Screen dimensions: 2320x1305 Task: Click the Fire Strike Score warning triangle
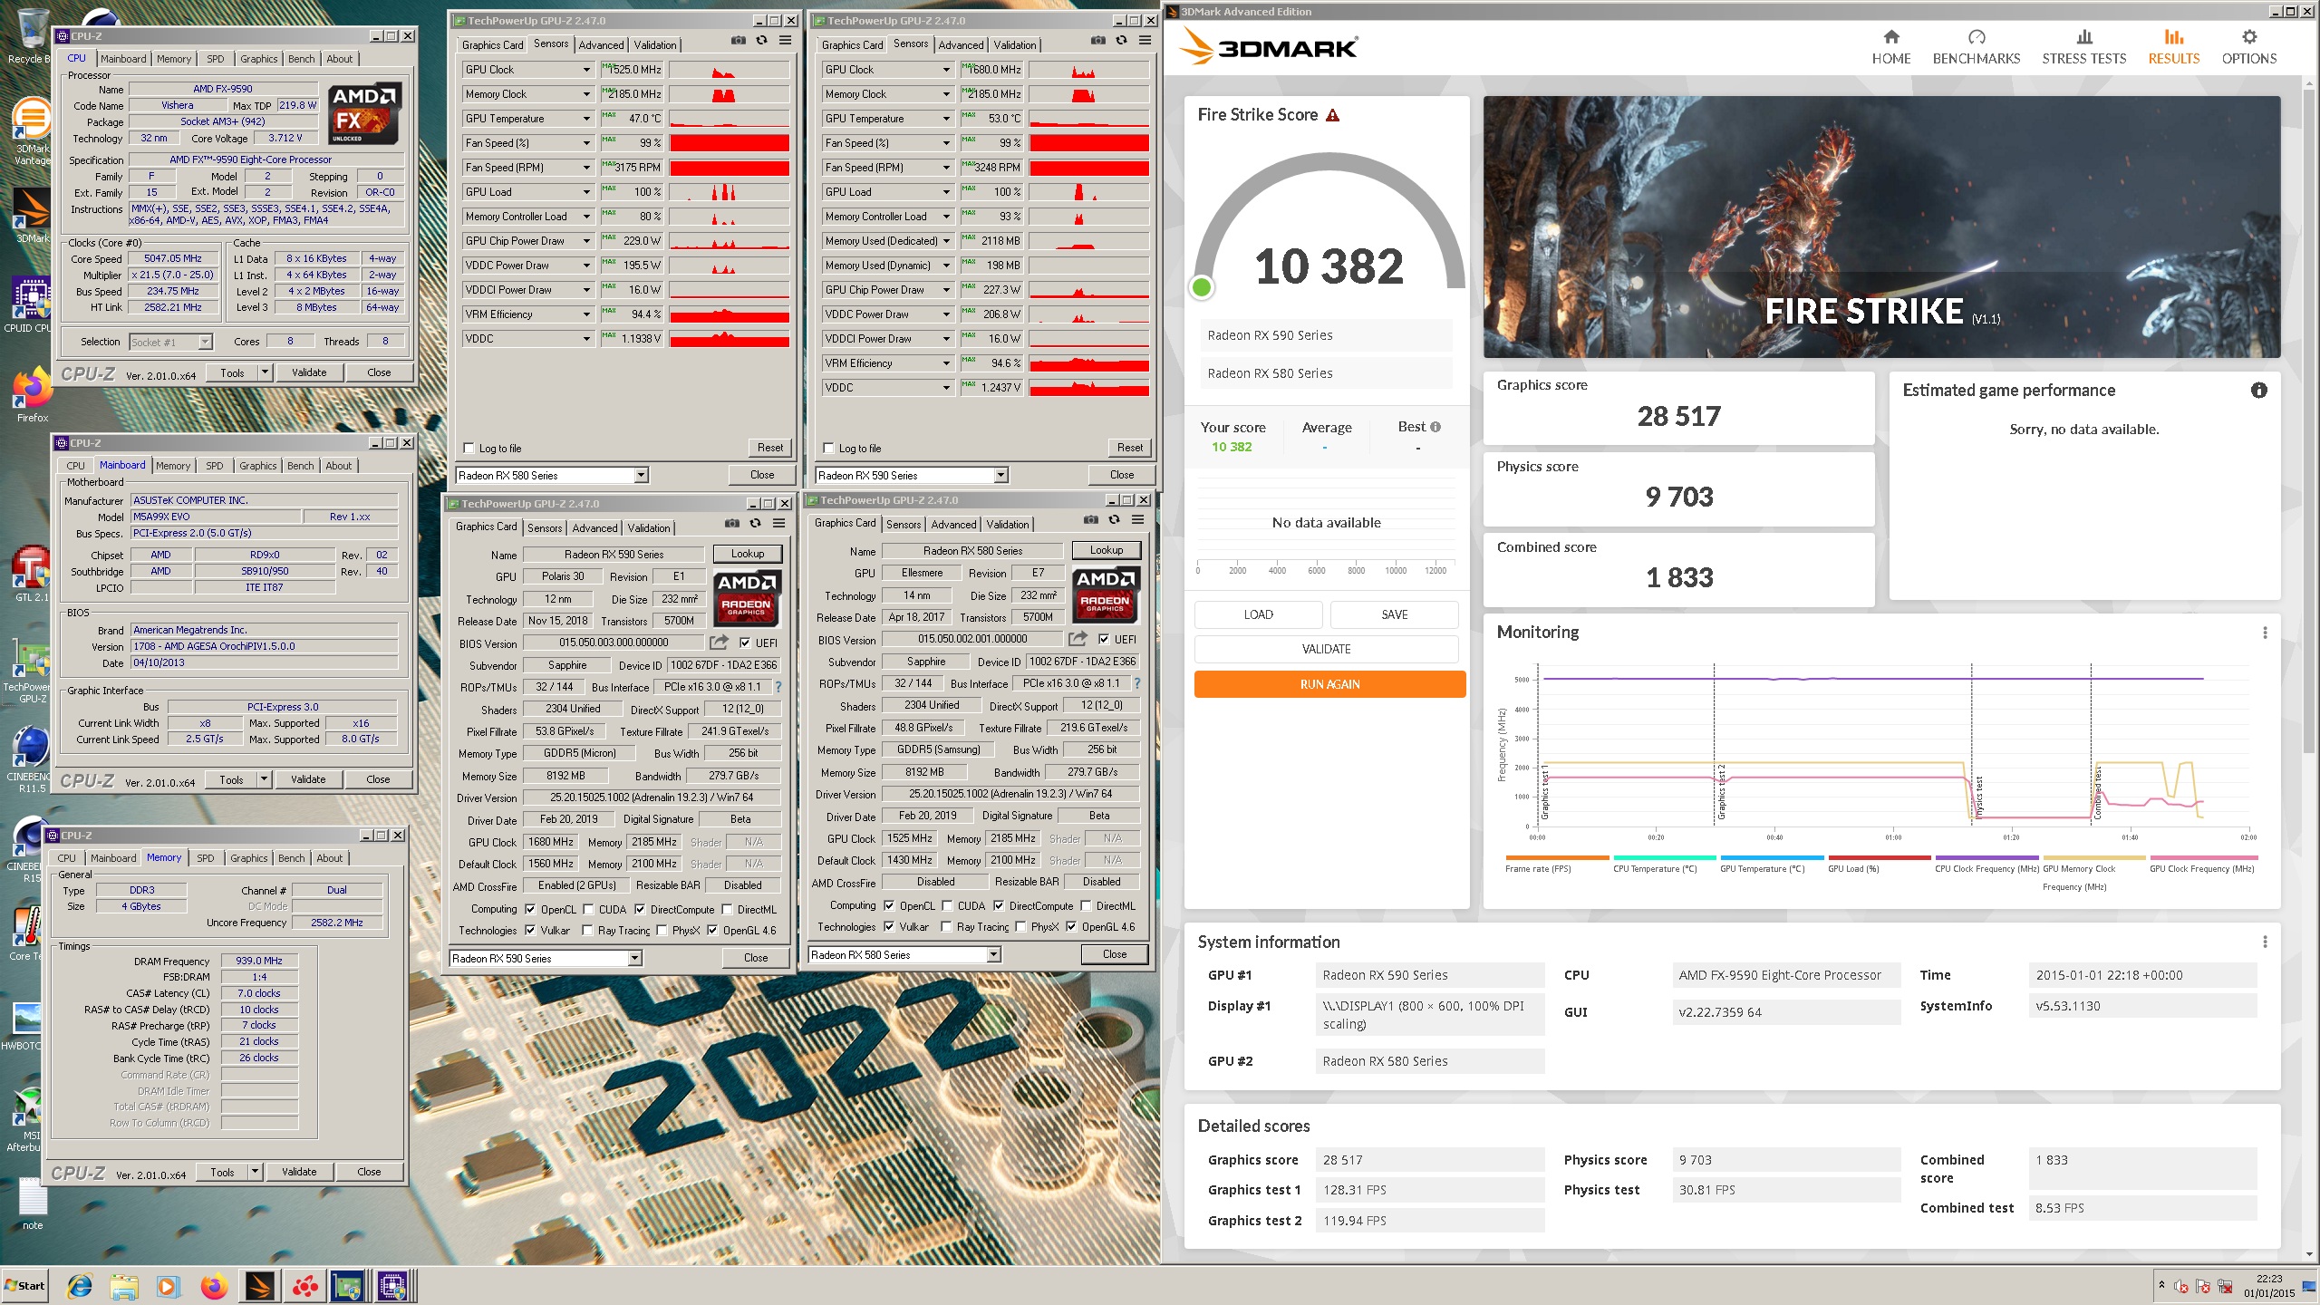(1332, 115)
